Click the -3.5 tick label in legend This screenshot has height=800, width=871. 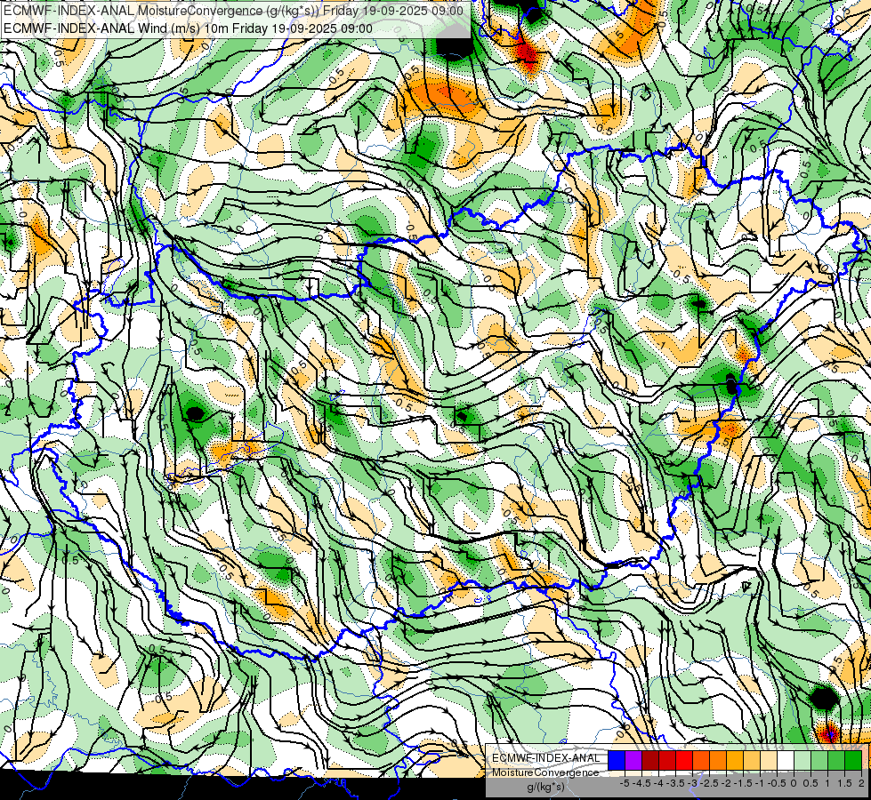675,783
